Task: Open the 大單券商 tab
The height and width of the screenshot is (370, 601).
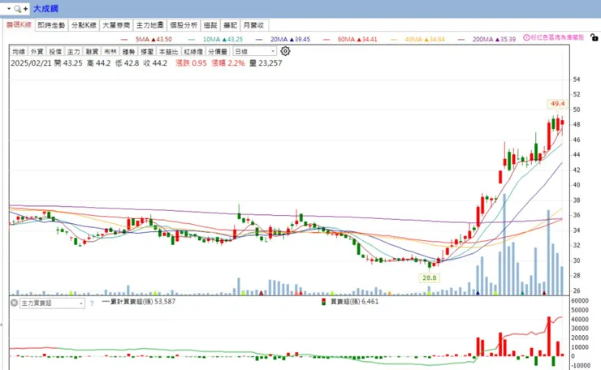Action: pos(116,25)
